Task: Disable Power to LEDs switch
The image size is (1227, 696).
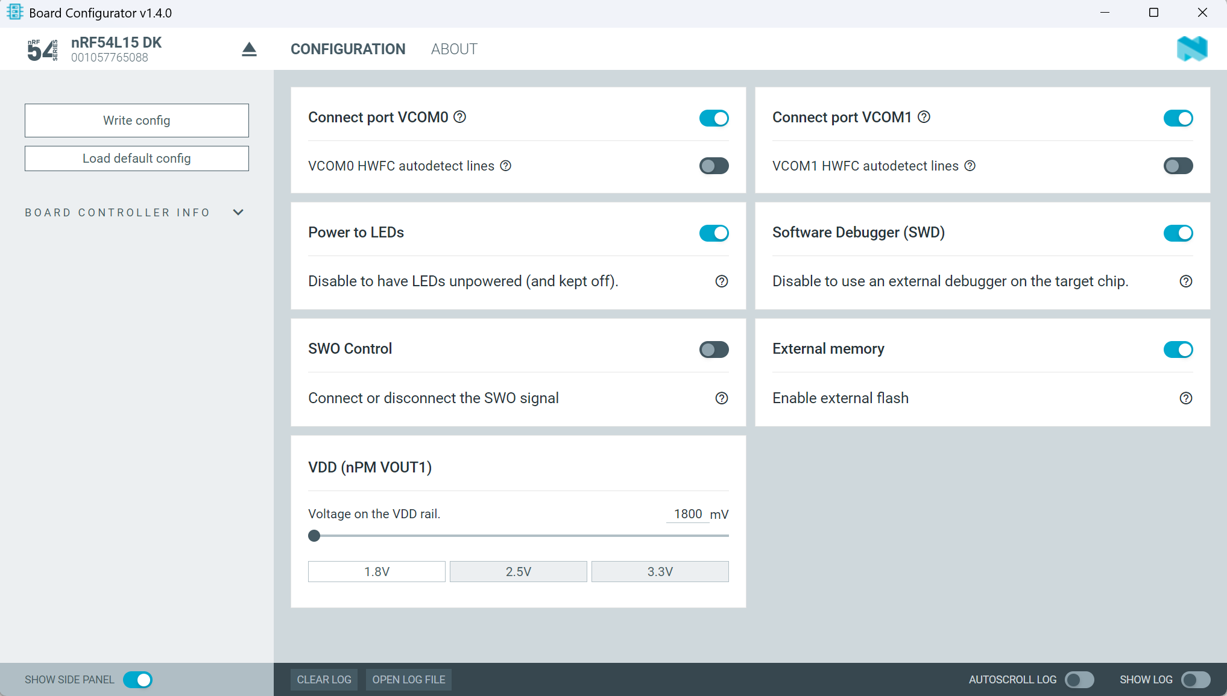Action: pyautogui.click(x=714, y=233)
